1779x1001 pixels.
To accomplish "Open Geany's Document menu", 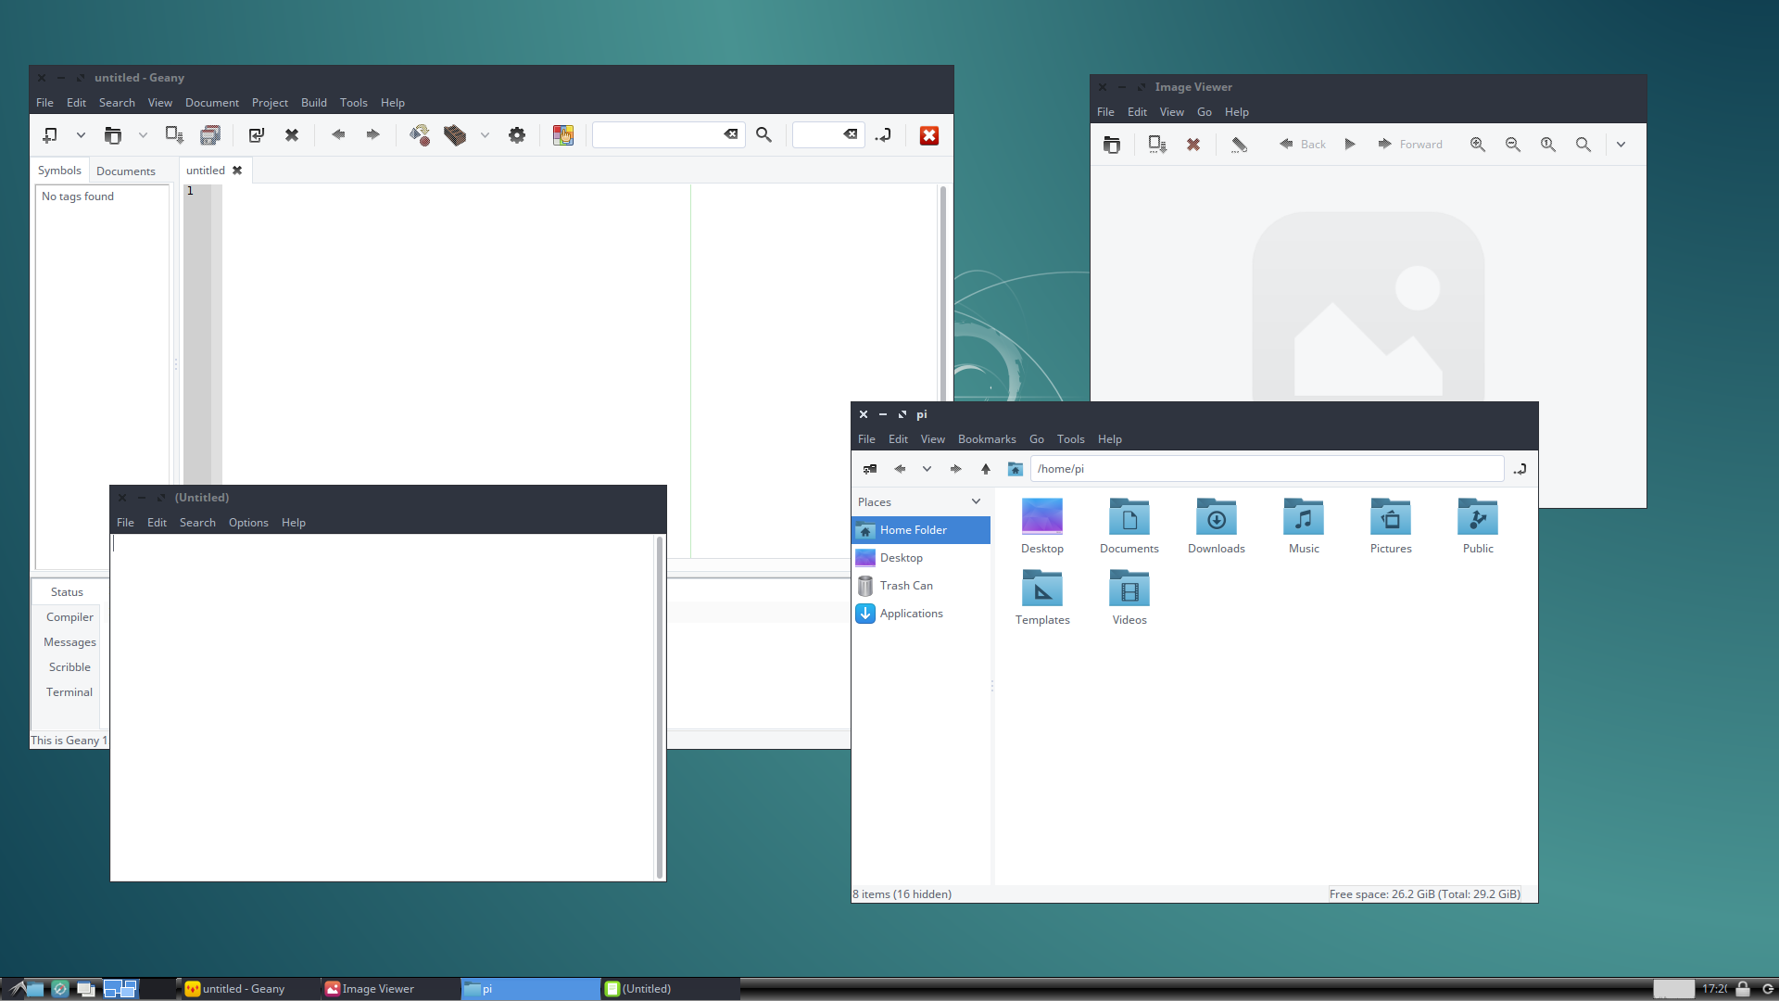I will pos(212,103).
